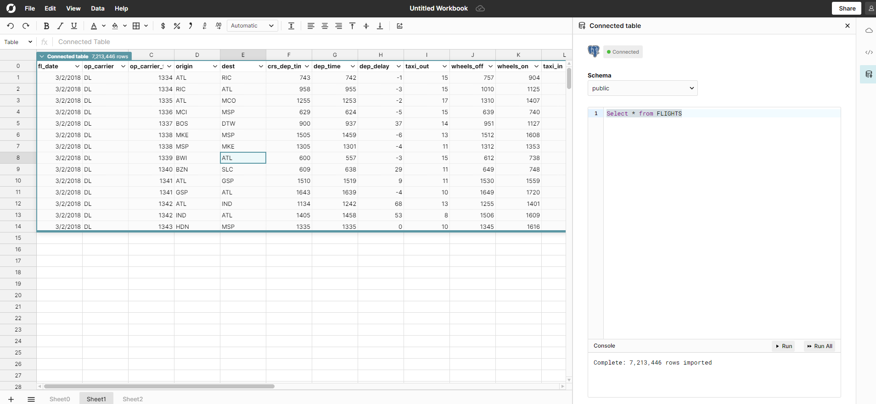Apply currency format with the dollar icon
The height and width of the screenshot is (404, 876).
click(163, 26)
